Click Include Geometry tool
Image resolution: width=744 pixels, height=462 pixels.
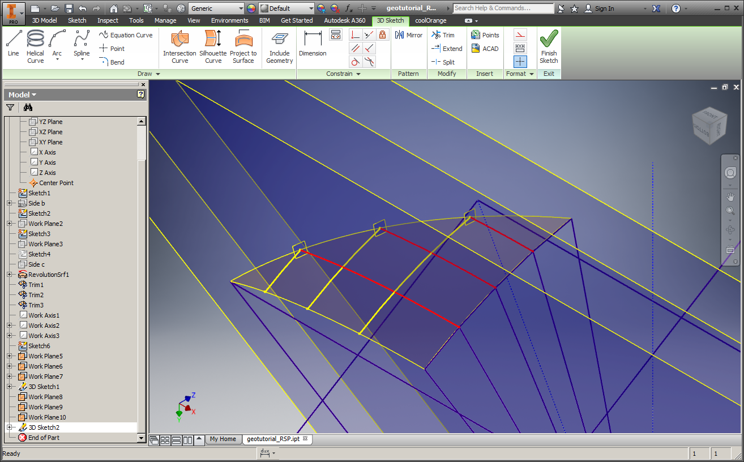coord(279,46)
